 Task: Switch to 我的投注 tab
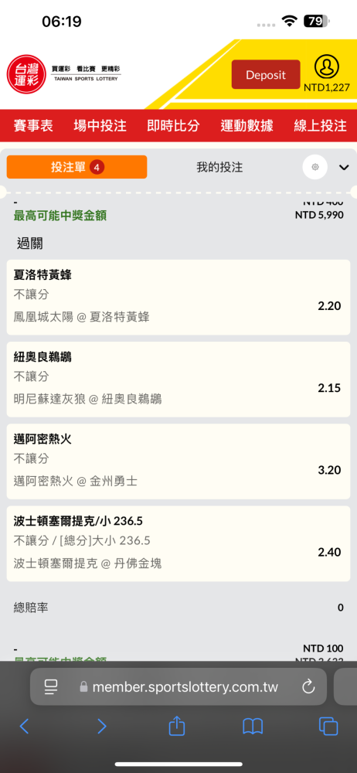(x=219, y=167)
